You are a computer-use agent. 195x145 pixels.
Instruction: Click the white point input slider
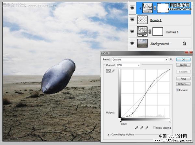point(170,122)
